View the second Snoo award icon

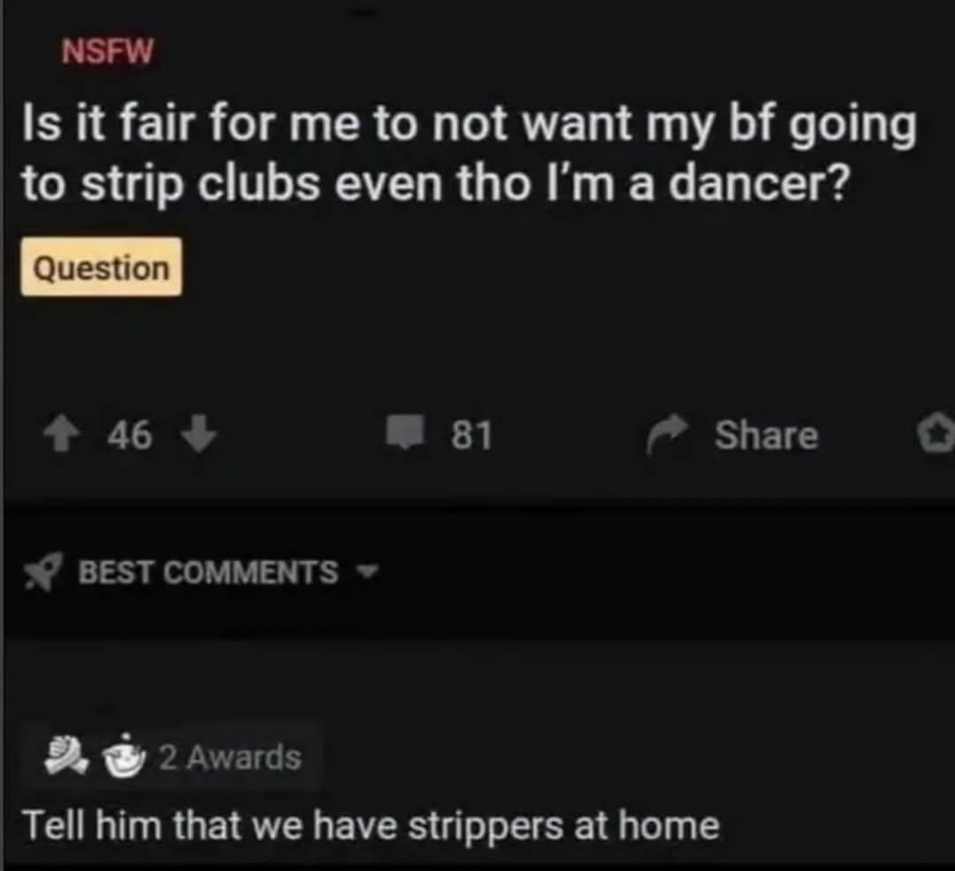(x=125, y=757)
